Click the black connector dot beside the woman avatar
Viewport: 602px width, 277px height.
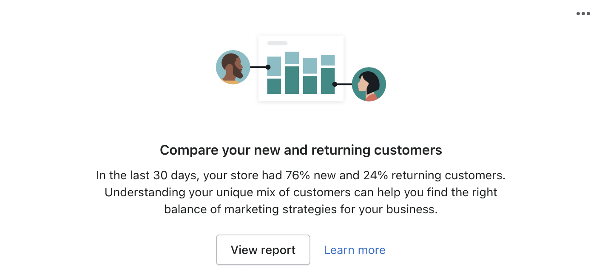coord(335,84)
